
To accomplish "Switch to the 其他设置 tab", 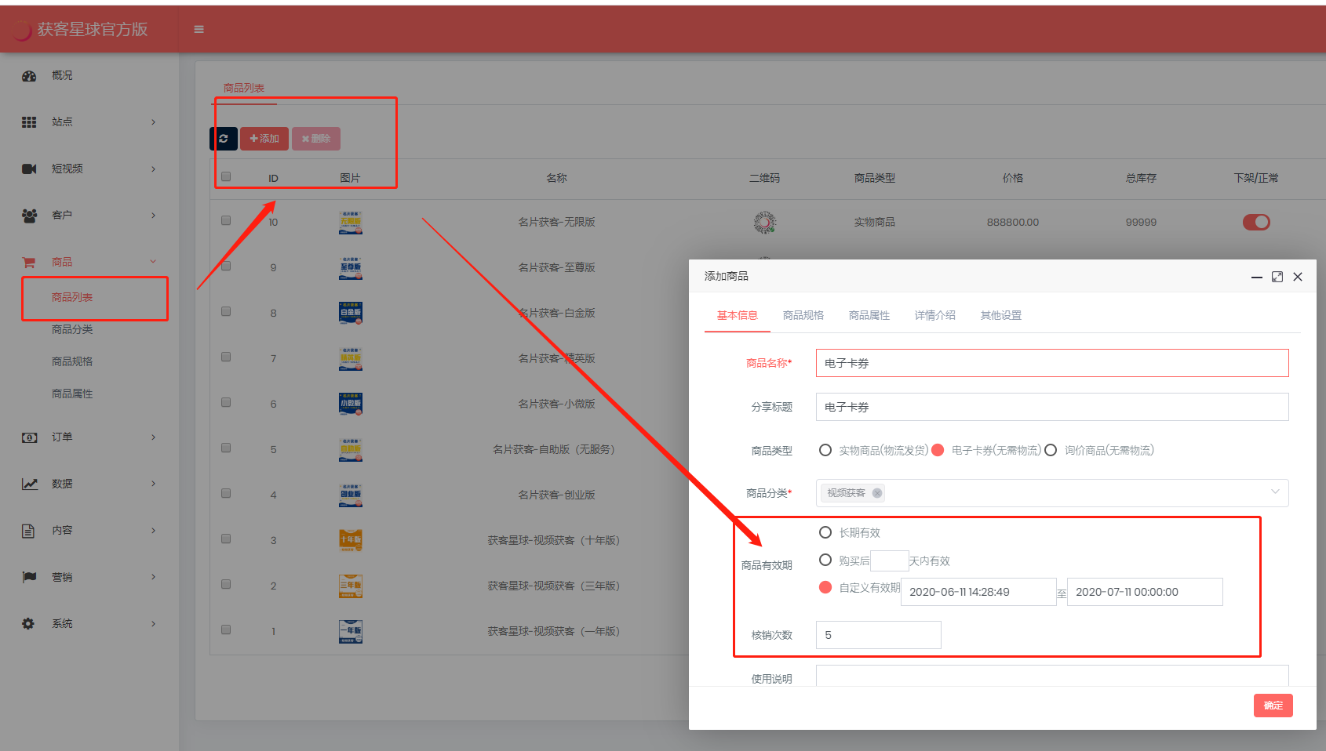I will tap(1000, 315).
